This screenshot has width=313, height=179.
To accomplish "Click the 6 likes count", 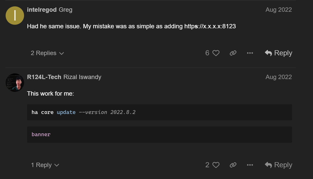I will 207,53.
